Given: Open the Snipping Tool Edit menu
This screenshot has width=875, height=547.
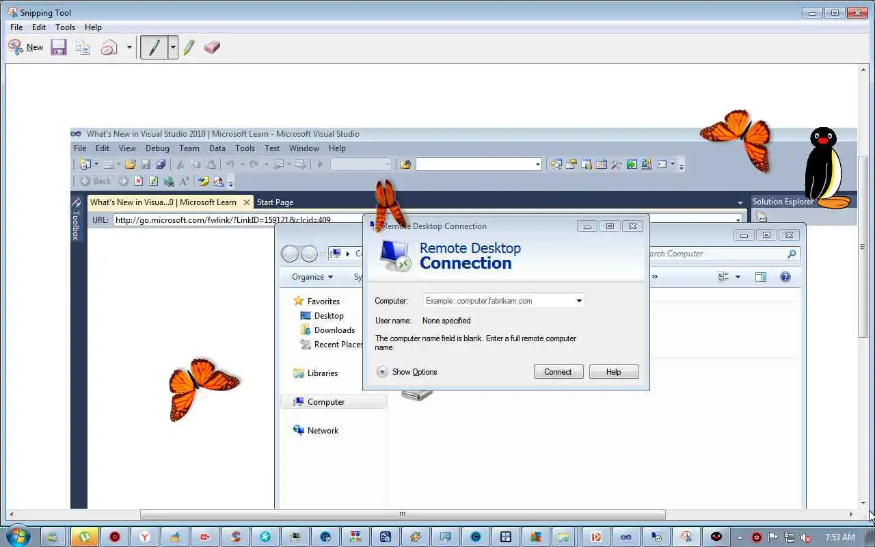Looking at the screenshot, I should coord(39,27).
